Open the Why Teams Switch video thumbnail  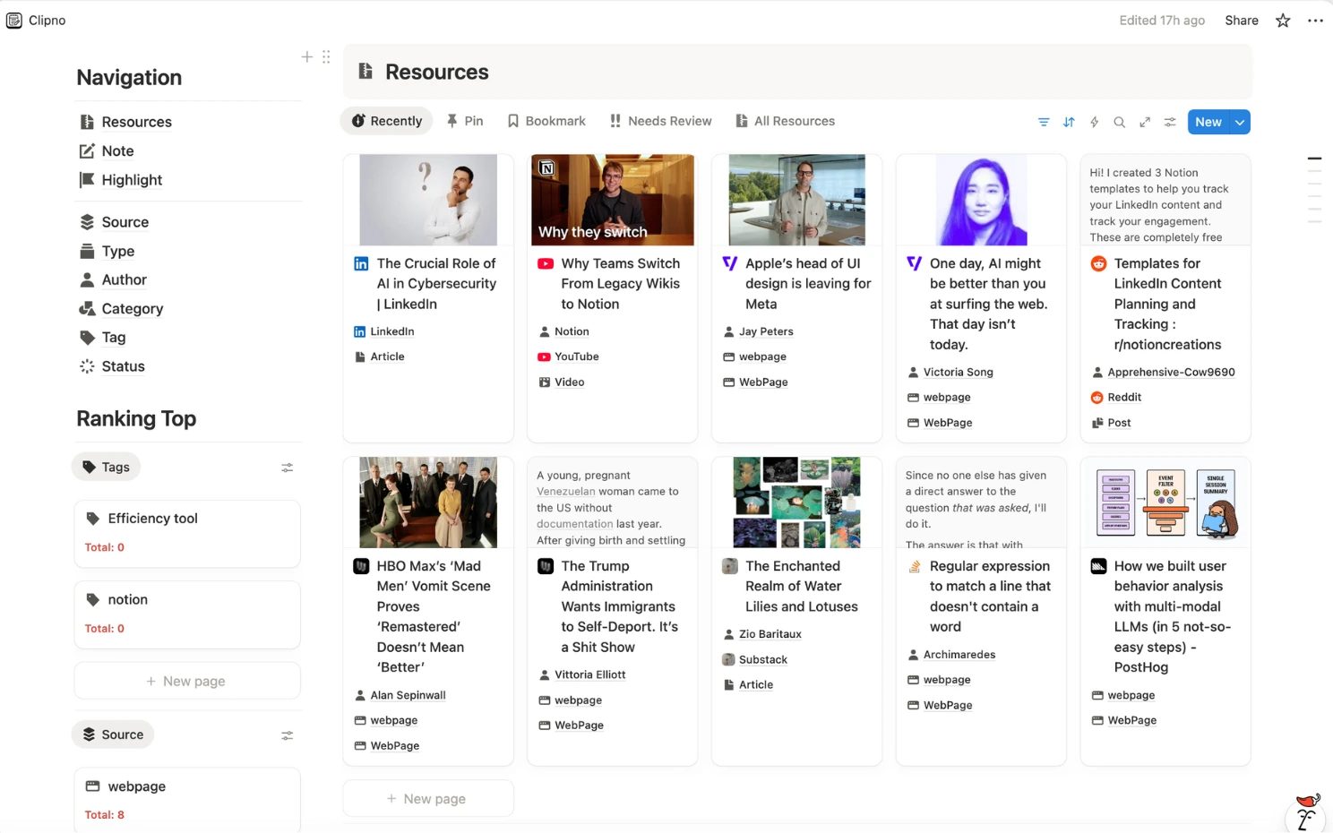coord(613,200)
